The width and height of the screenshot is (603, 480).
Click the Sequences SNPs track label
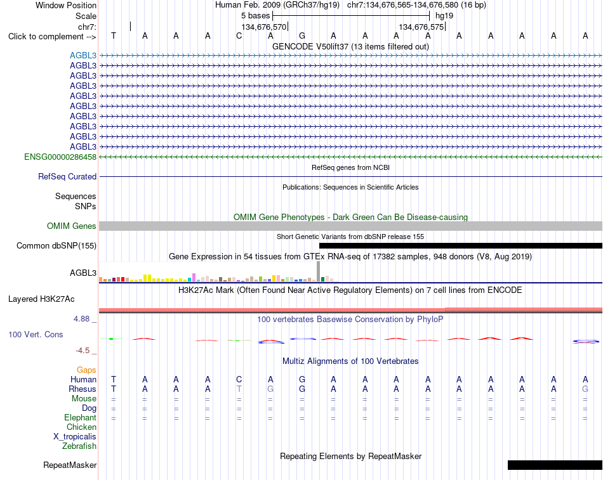76,201
